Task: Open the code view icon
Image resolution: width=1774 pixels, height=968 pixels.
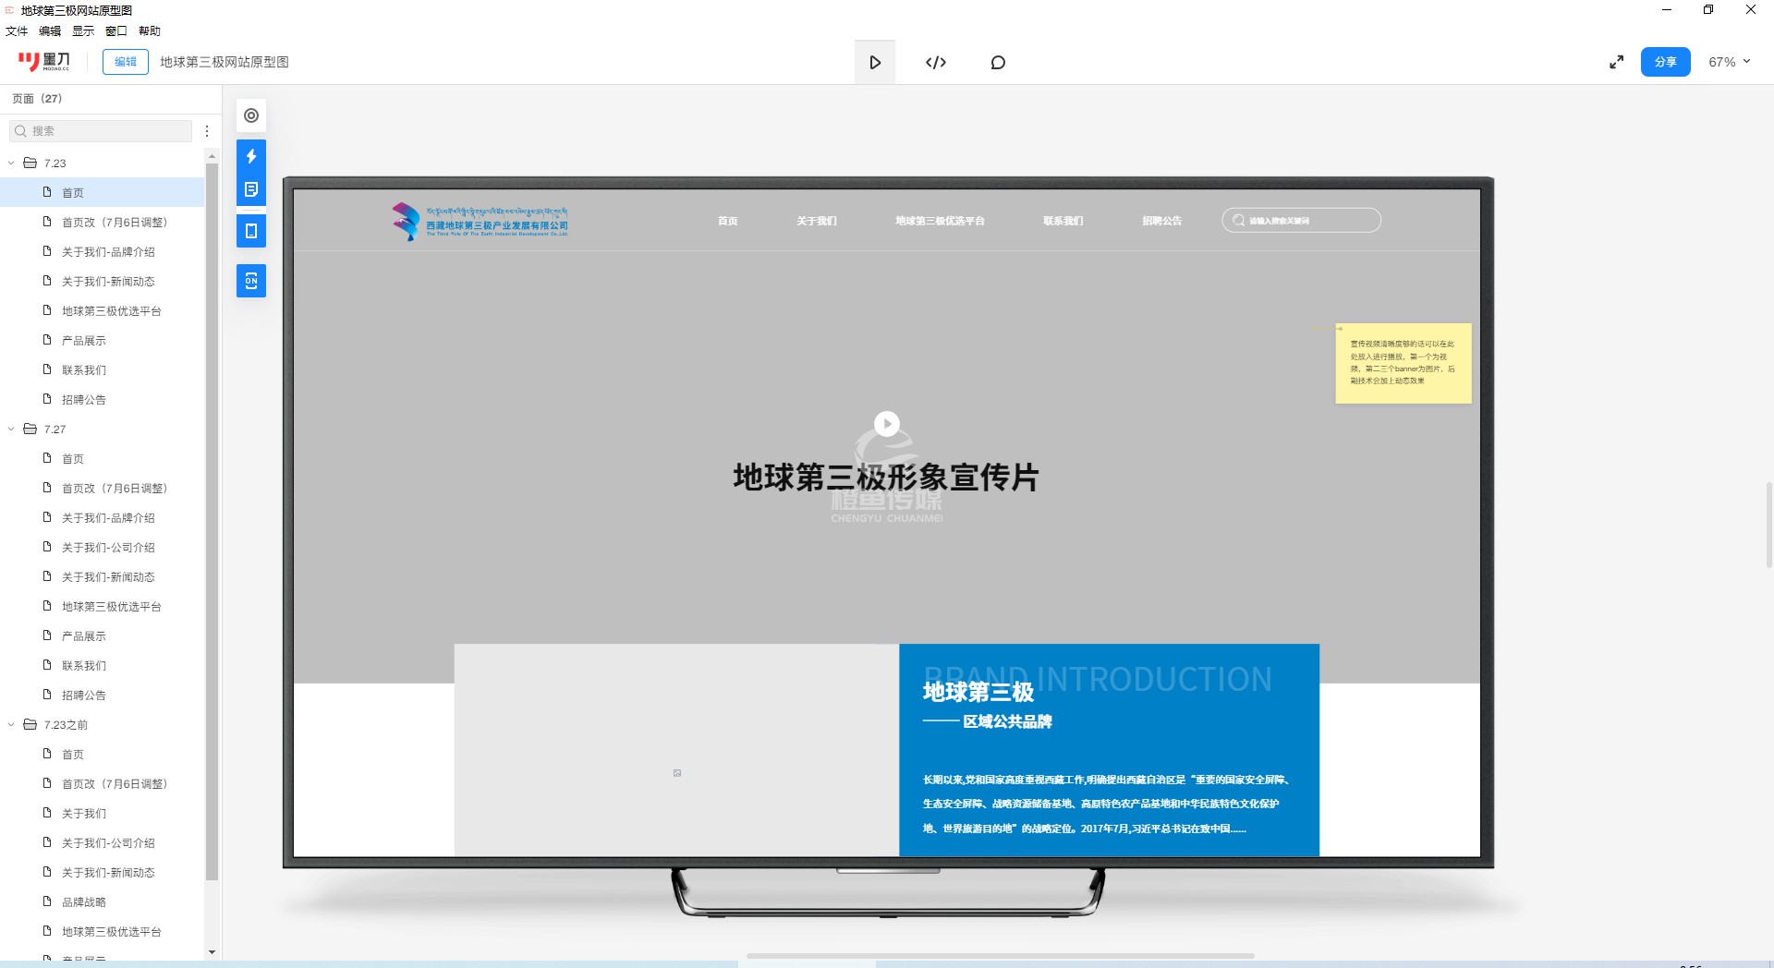Action: [936, 62]
